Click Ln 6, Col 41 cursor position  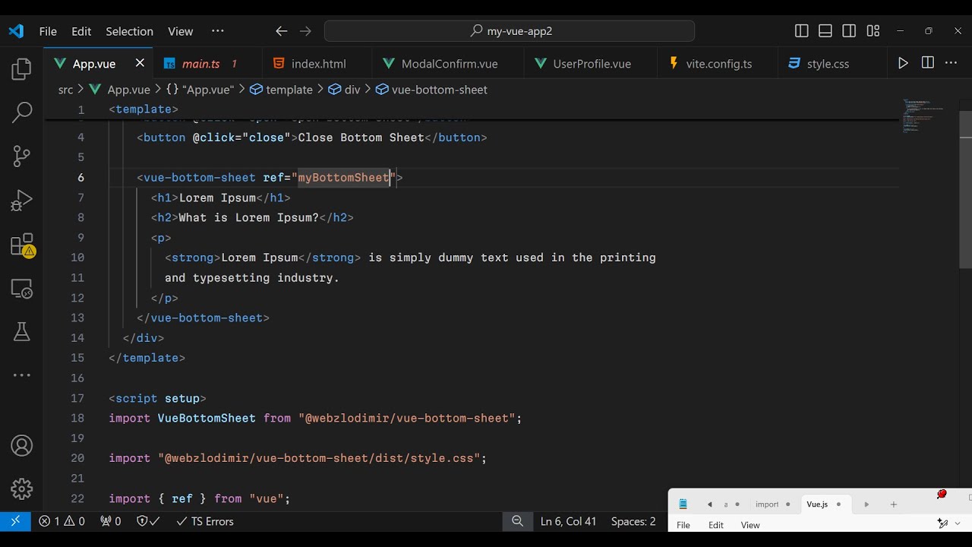coord(569,521)
